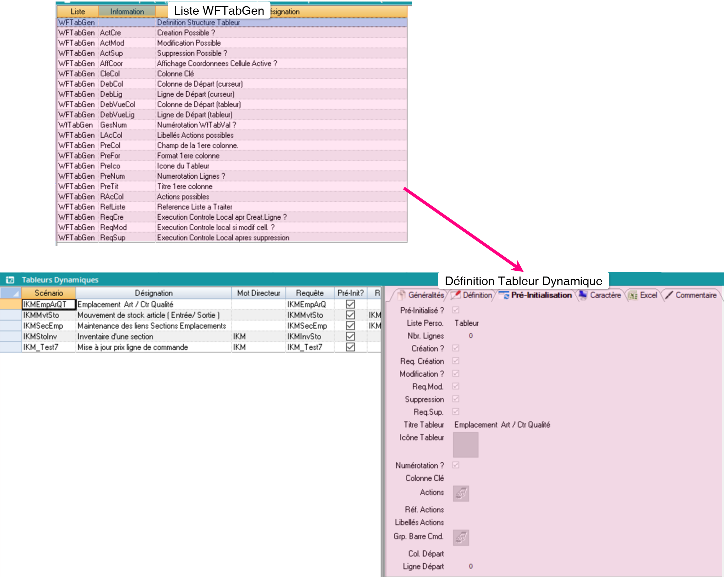This screenshot has height=577, width=724.
Task: Toggle Pré-Init checkbox for IKMMvtSto row
Action: coord(350,315)
